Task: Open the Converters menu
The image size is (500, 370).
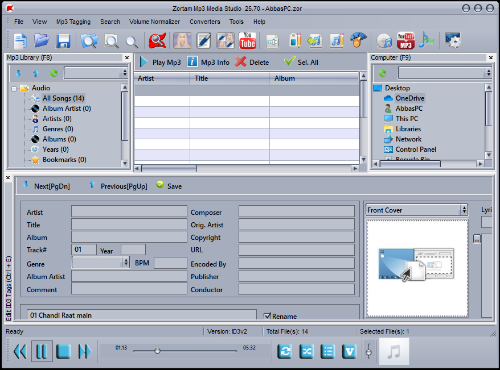Action: pos(204,22)
